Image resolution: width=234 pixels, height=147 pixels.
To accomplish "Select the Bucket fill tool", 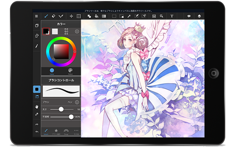I will pyautogui.click(x=97, y=16).
